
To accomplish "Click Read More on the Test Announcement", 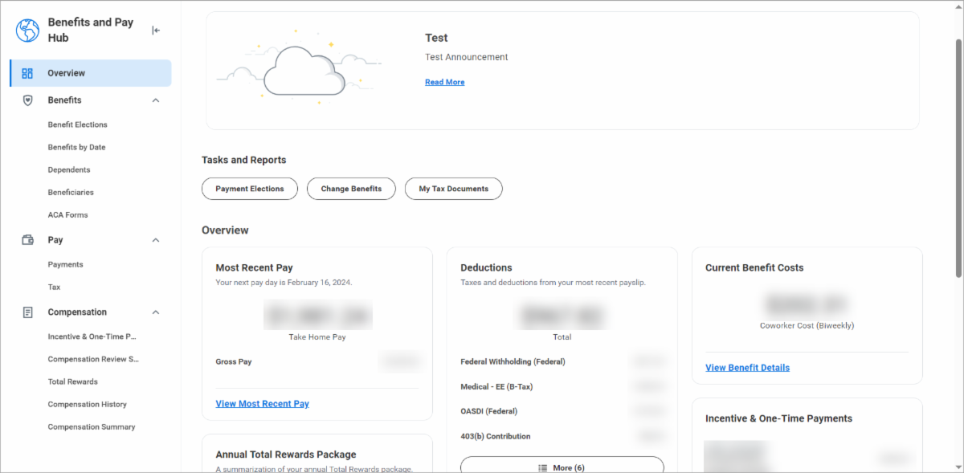I will (444, 81).
